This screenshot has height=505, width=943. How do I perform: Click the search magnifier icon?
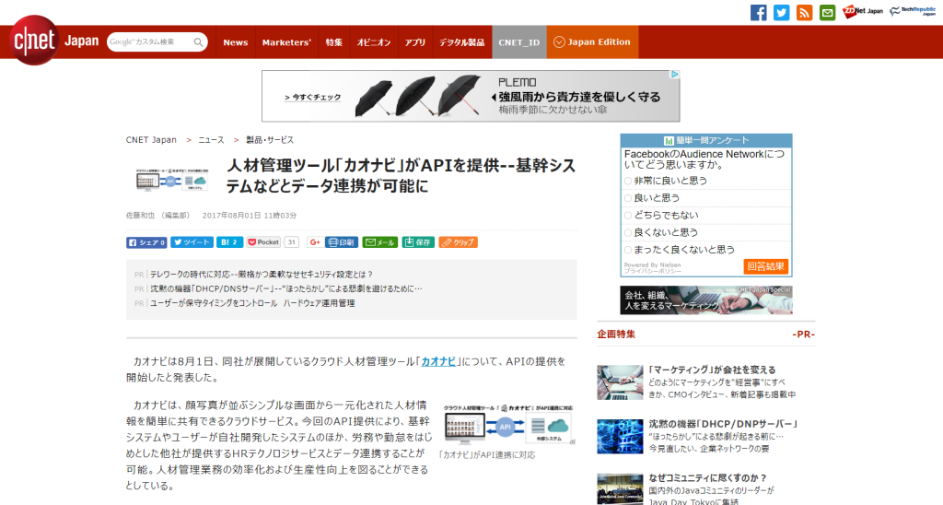(198, 42)
